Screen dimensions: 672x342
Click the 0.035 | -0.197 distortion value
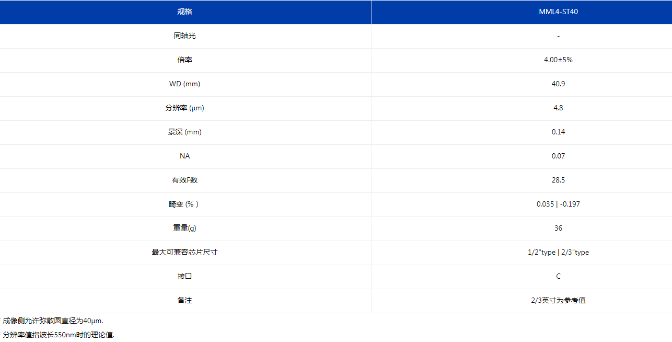tap(558, 204)
